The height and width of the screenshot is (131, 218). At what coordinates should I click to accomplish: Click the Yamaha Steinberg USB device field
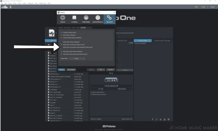[x=111, y=86]
